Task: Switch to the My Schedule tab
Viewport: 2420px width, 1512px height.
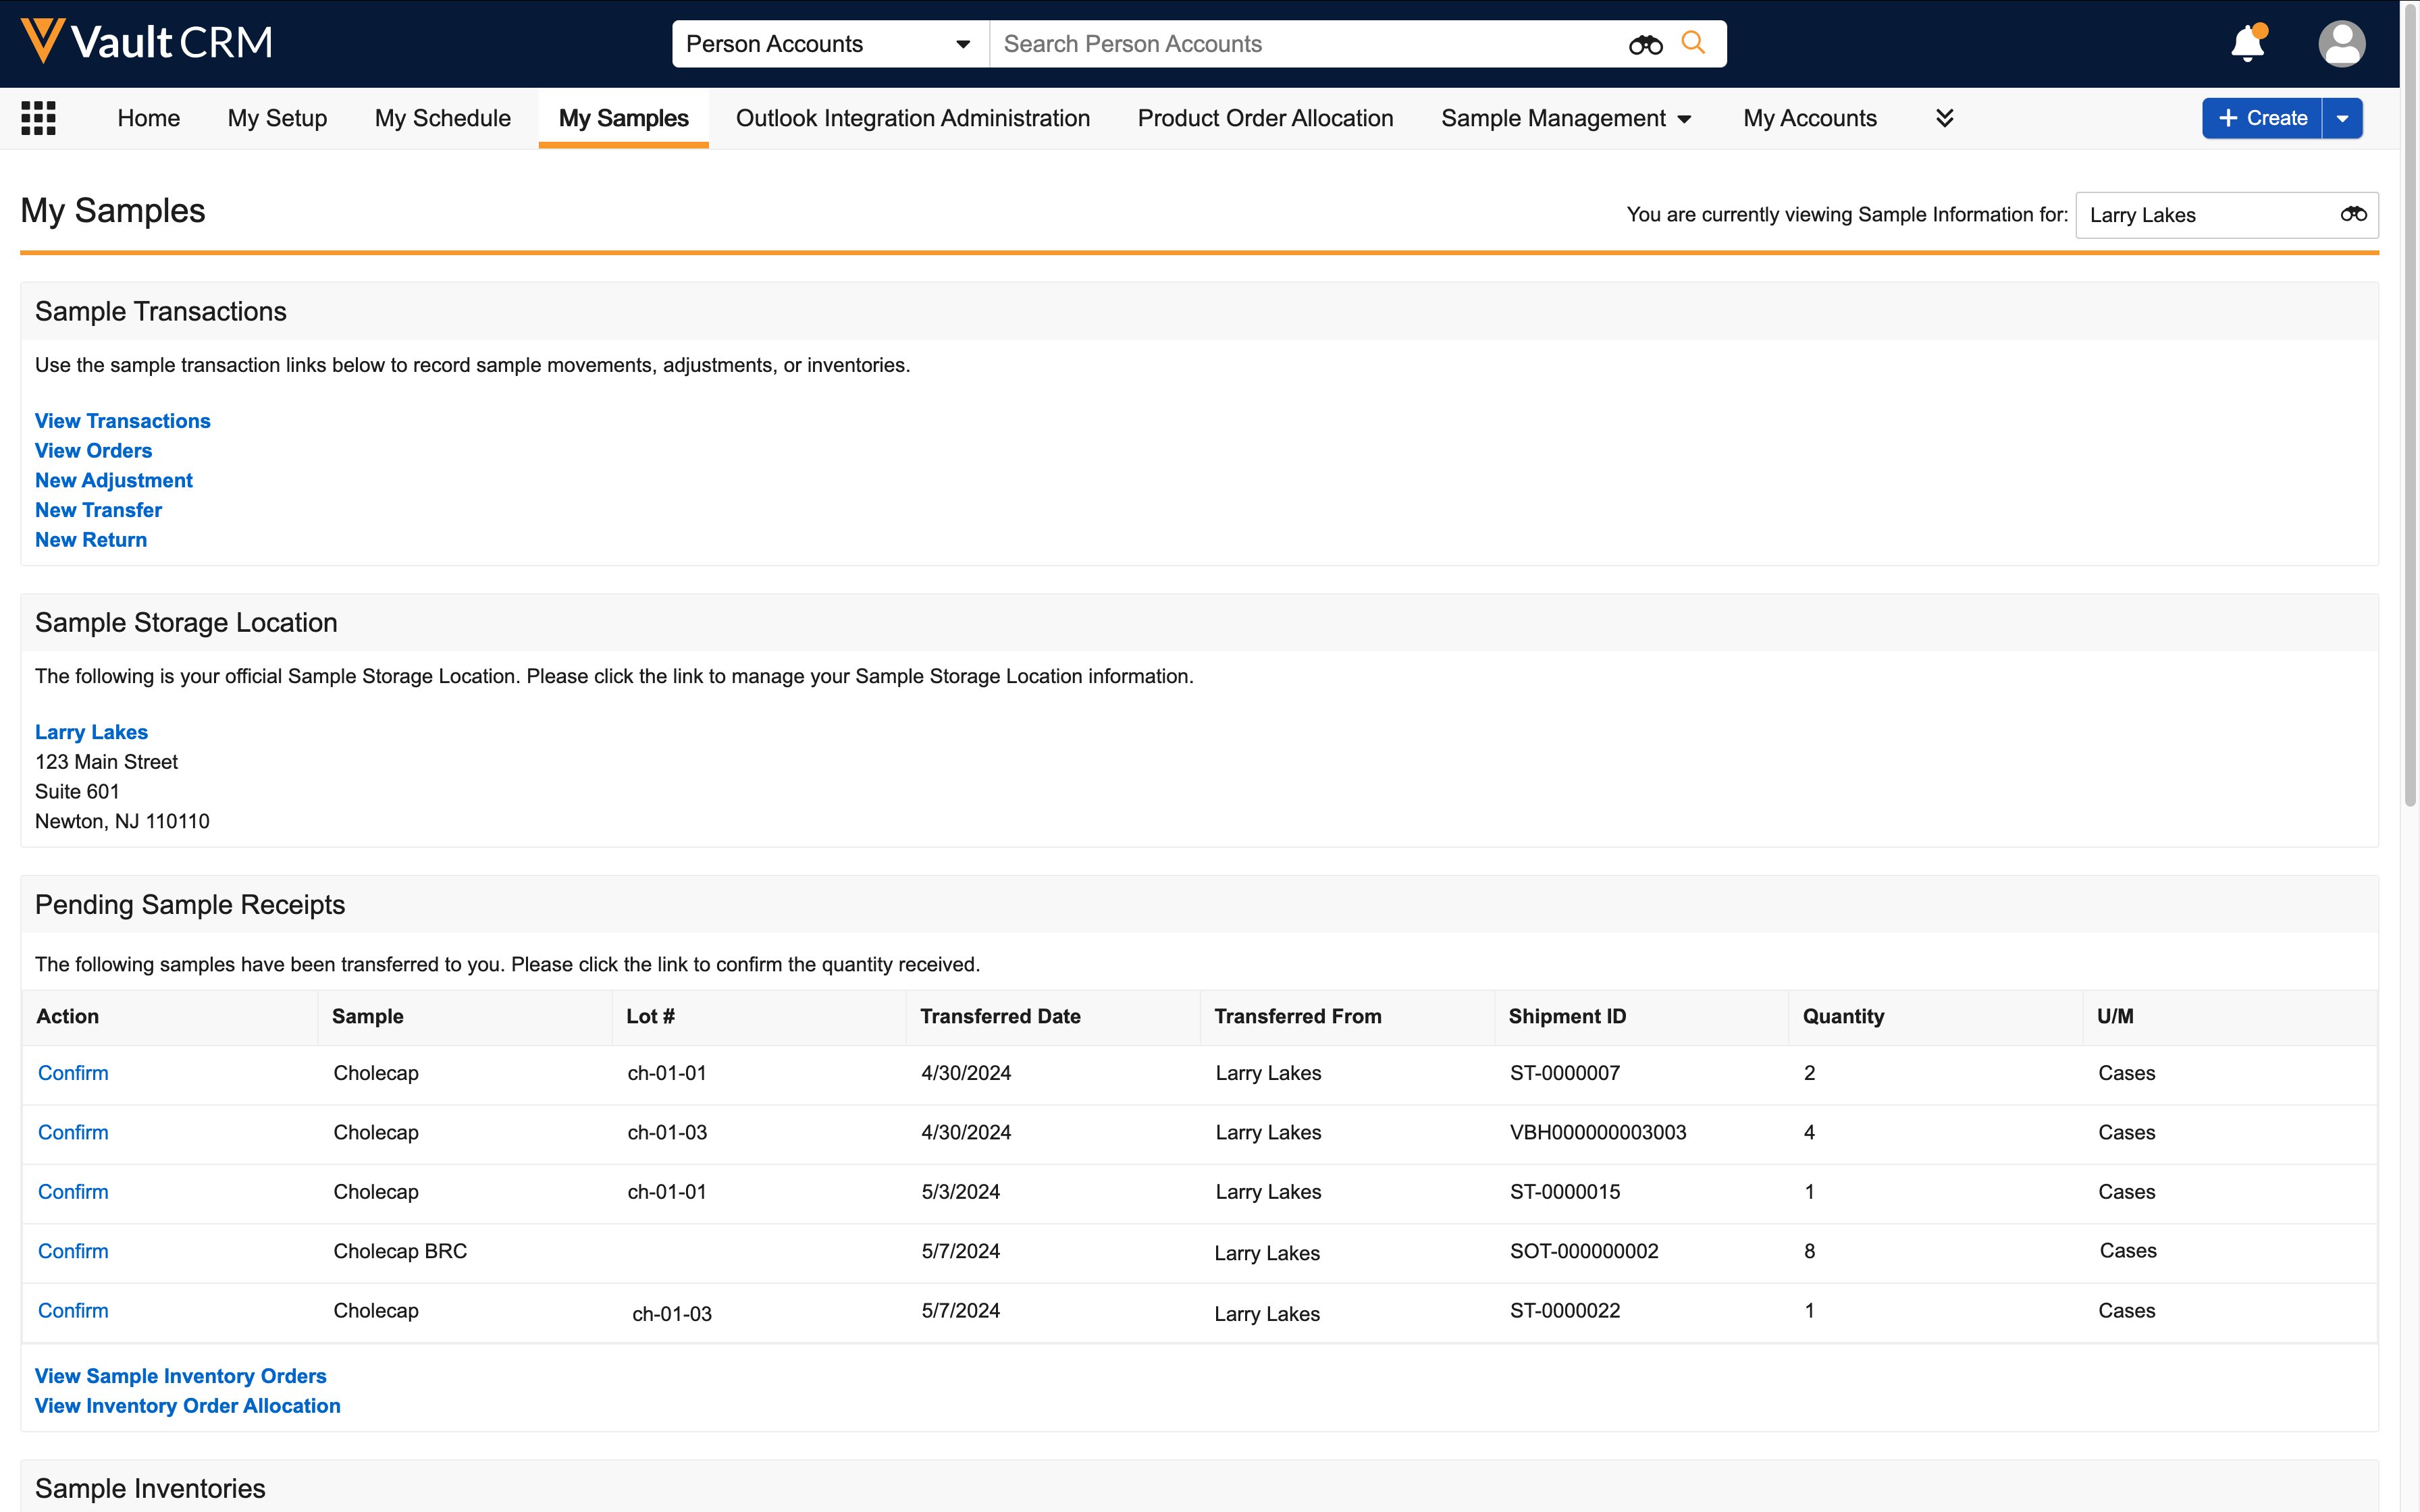Action: click(x=442, y=118)
